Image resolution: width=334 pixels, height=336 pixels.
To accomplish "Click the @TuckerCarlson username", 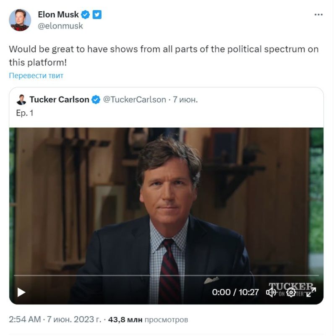I will pyautogui.click(x=135, y=100).
